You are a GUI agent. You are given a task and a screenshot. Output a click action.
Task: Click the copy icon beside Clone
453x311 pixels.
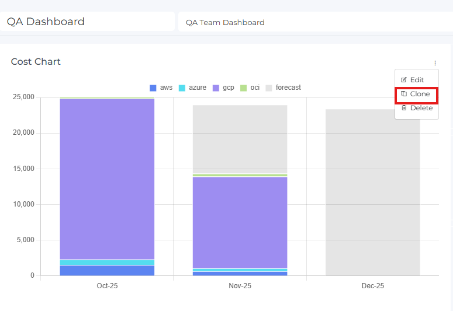click(404, 94)
